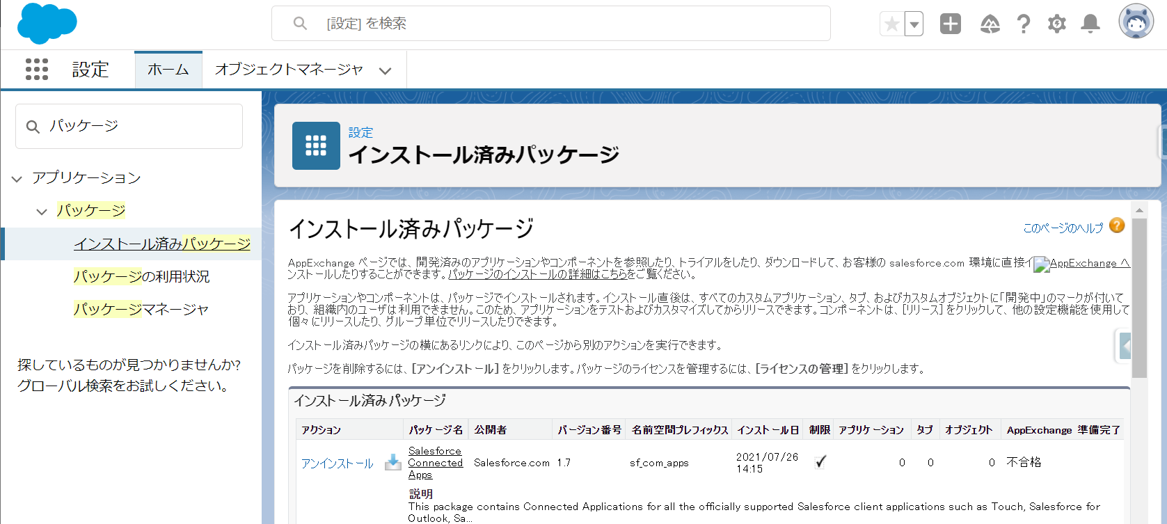Viewport: 1167px width, 524px height.
Task: Click the インストール日 column header
Action: 768,430
